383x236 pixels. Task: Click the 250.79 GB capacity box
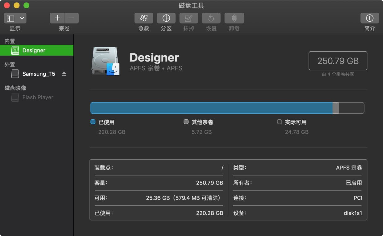(338, 61)
